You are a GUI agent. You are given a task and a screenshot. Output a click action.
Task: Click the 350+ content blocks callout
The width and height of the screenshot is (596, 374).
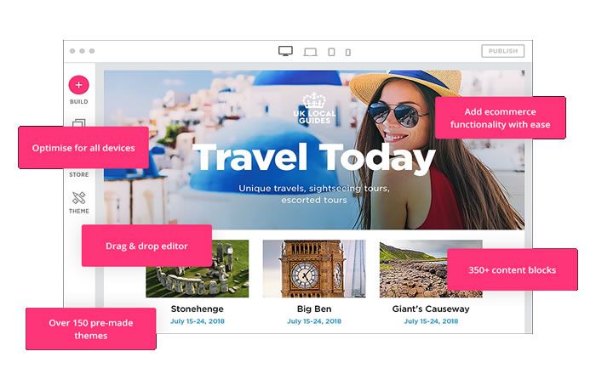tap(512, 269)
